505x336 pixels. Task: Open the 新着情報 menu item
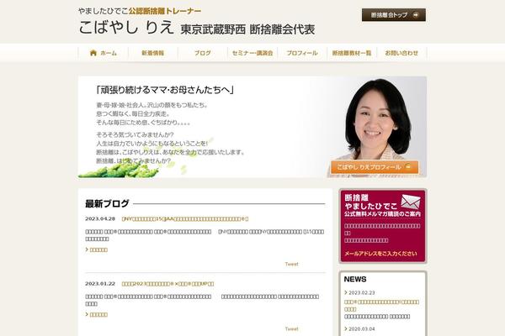tap(153, 53)
